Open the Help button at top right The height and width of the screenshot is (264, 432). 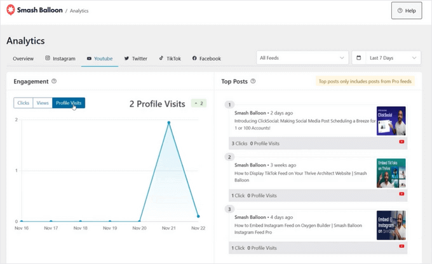pos(406,11)
